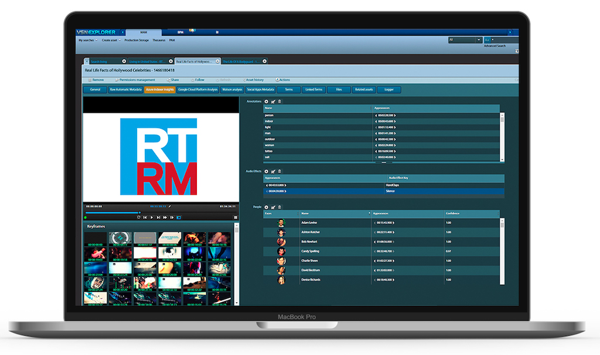Click the loop playback icon in player
Image resolution: width=600 pixels, height=355 pixels.
click(139, 218)
